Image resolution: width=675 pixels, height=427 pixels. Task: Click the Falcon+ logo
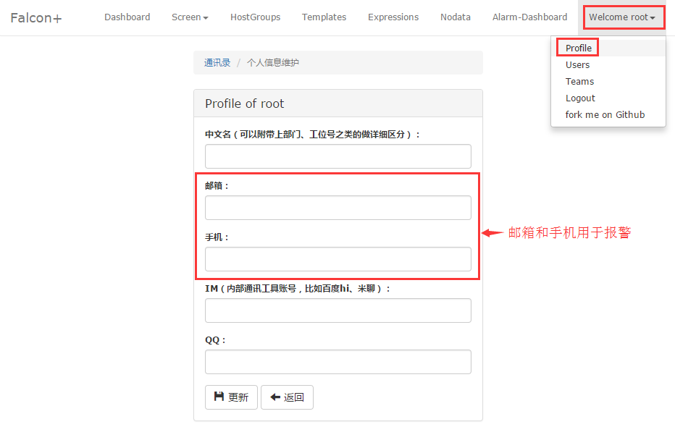coord(35,17)
